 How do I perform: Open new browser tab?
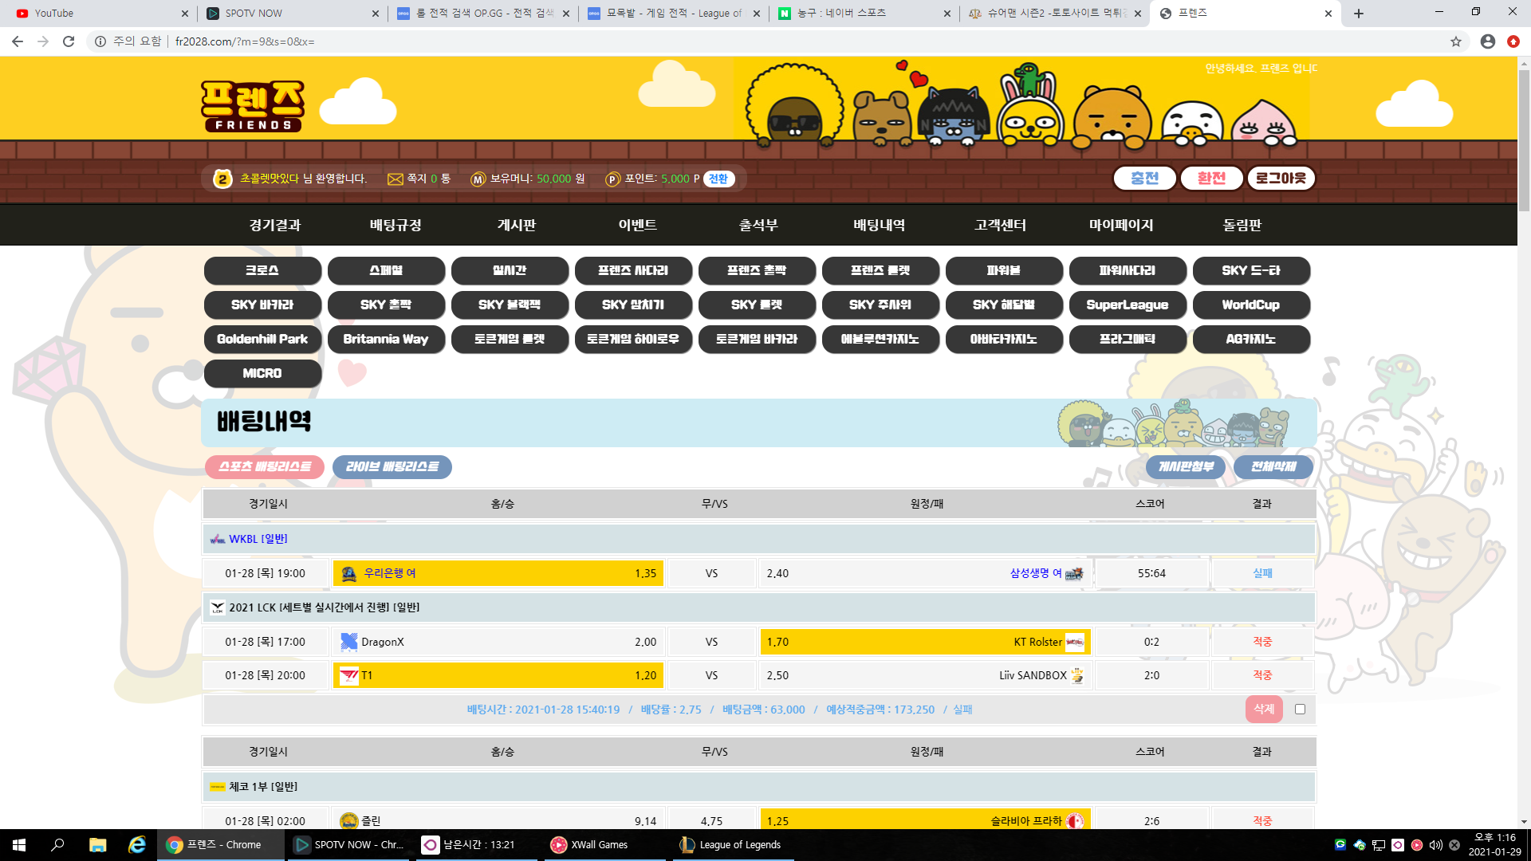(x=1358, y=14)
